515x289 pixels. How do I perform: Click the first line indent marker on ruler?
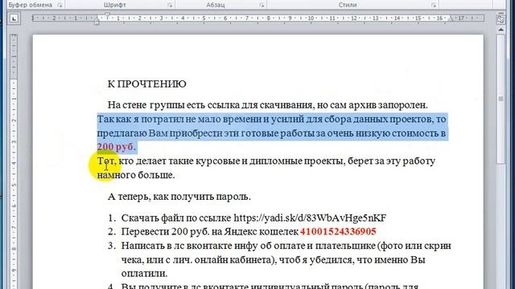click(x=107, y=15)
